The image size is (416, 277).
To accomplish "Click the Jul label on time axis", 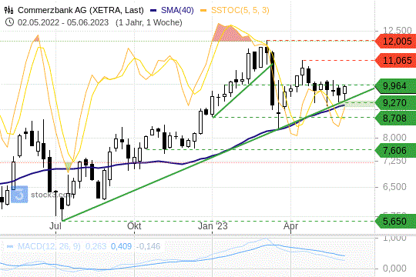I will (55, 226).
